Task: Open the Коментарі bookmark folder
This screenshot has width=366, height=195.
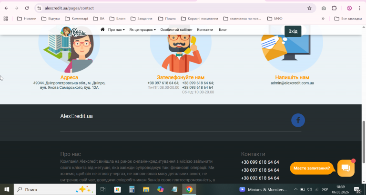Action: coord(76,19)
